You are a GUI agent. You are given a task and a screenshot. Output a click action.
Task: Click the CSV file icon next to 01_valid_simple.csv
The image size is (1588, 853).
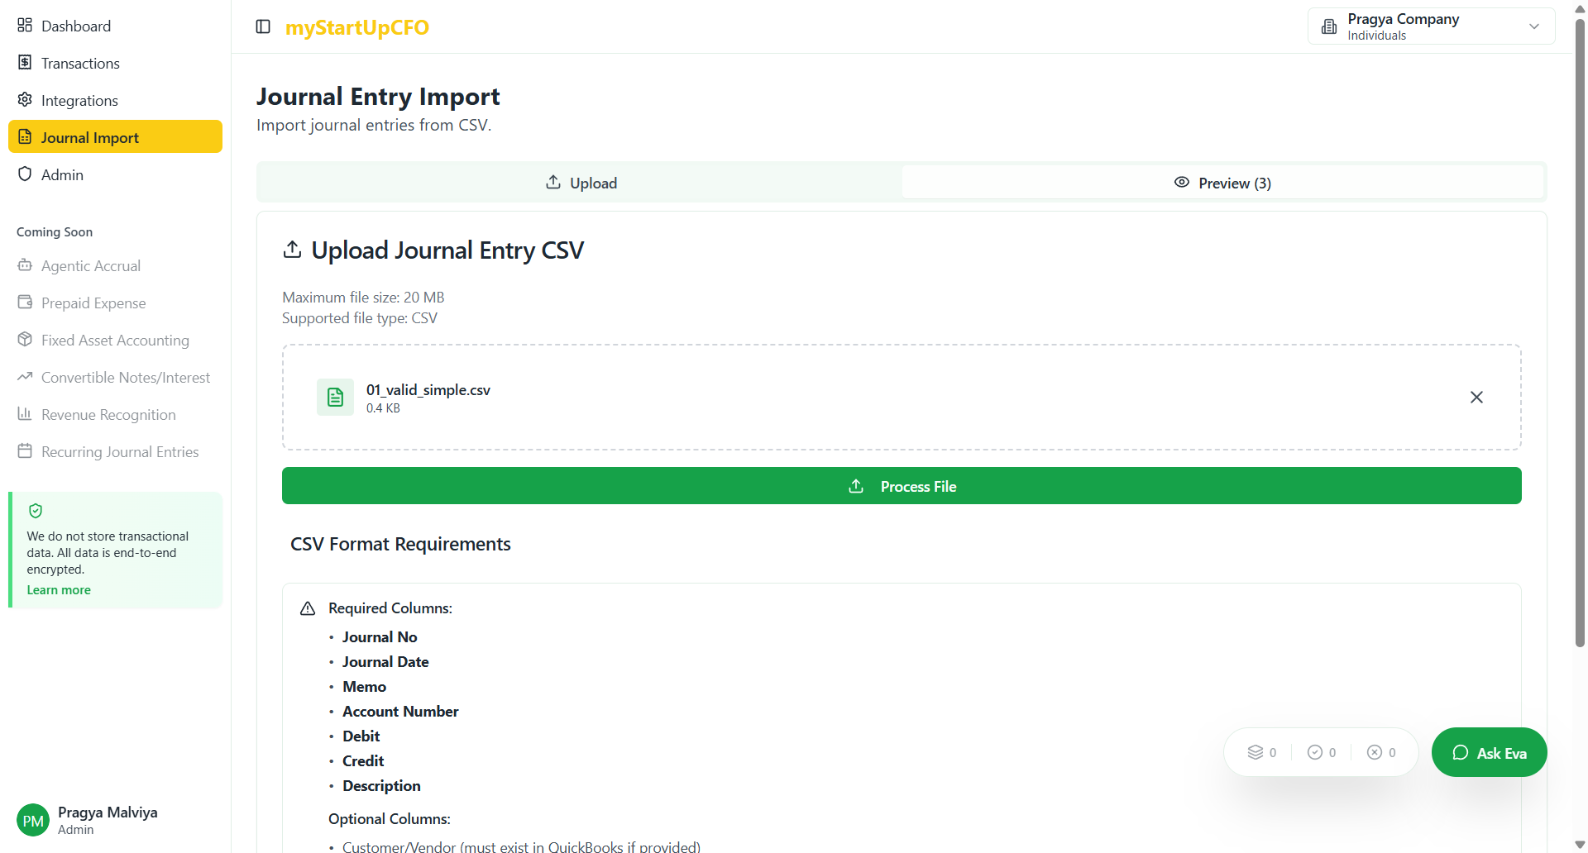335,397
